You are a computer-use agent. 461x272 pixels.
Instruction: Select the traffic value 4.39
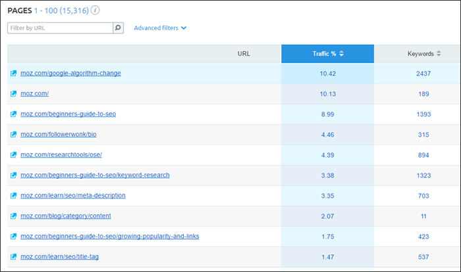click(328, 155)
